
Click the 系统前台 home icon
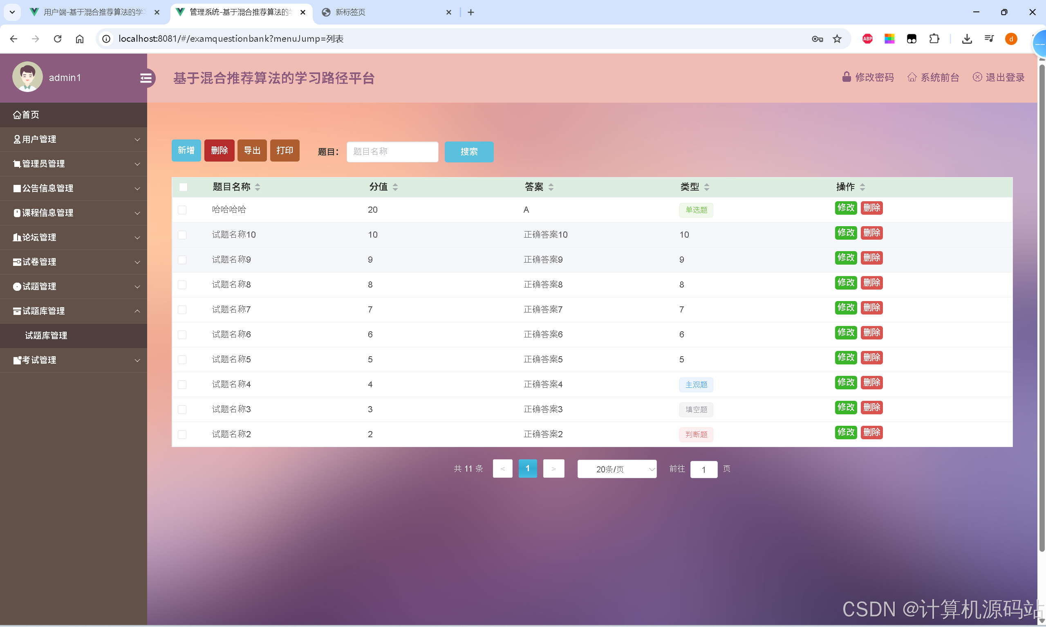point(912,77)
